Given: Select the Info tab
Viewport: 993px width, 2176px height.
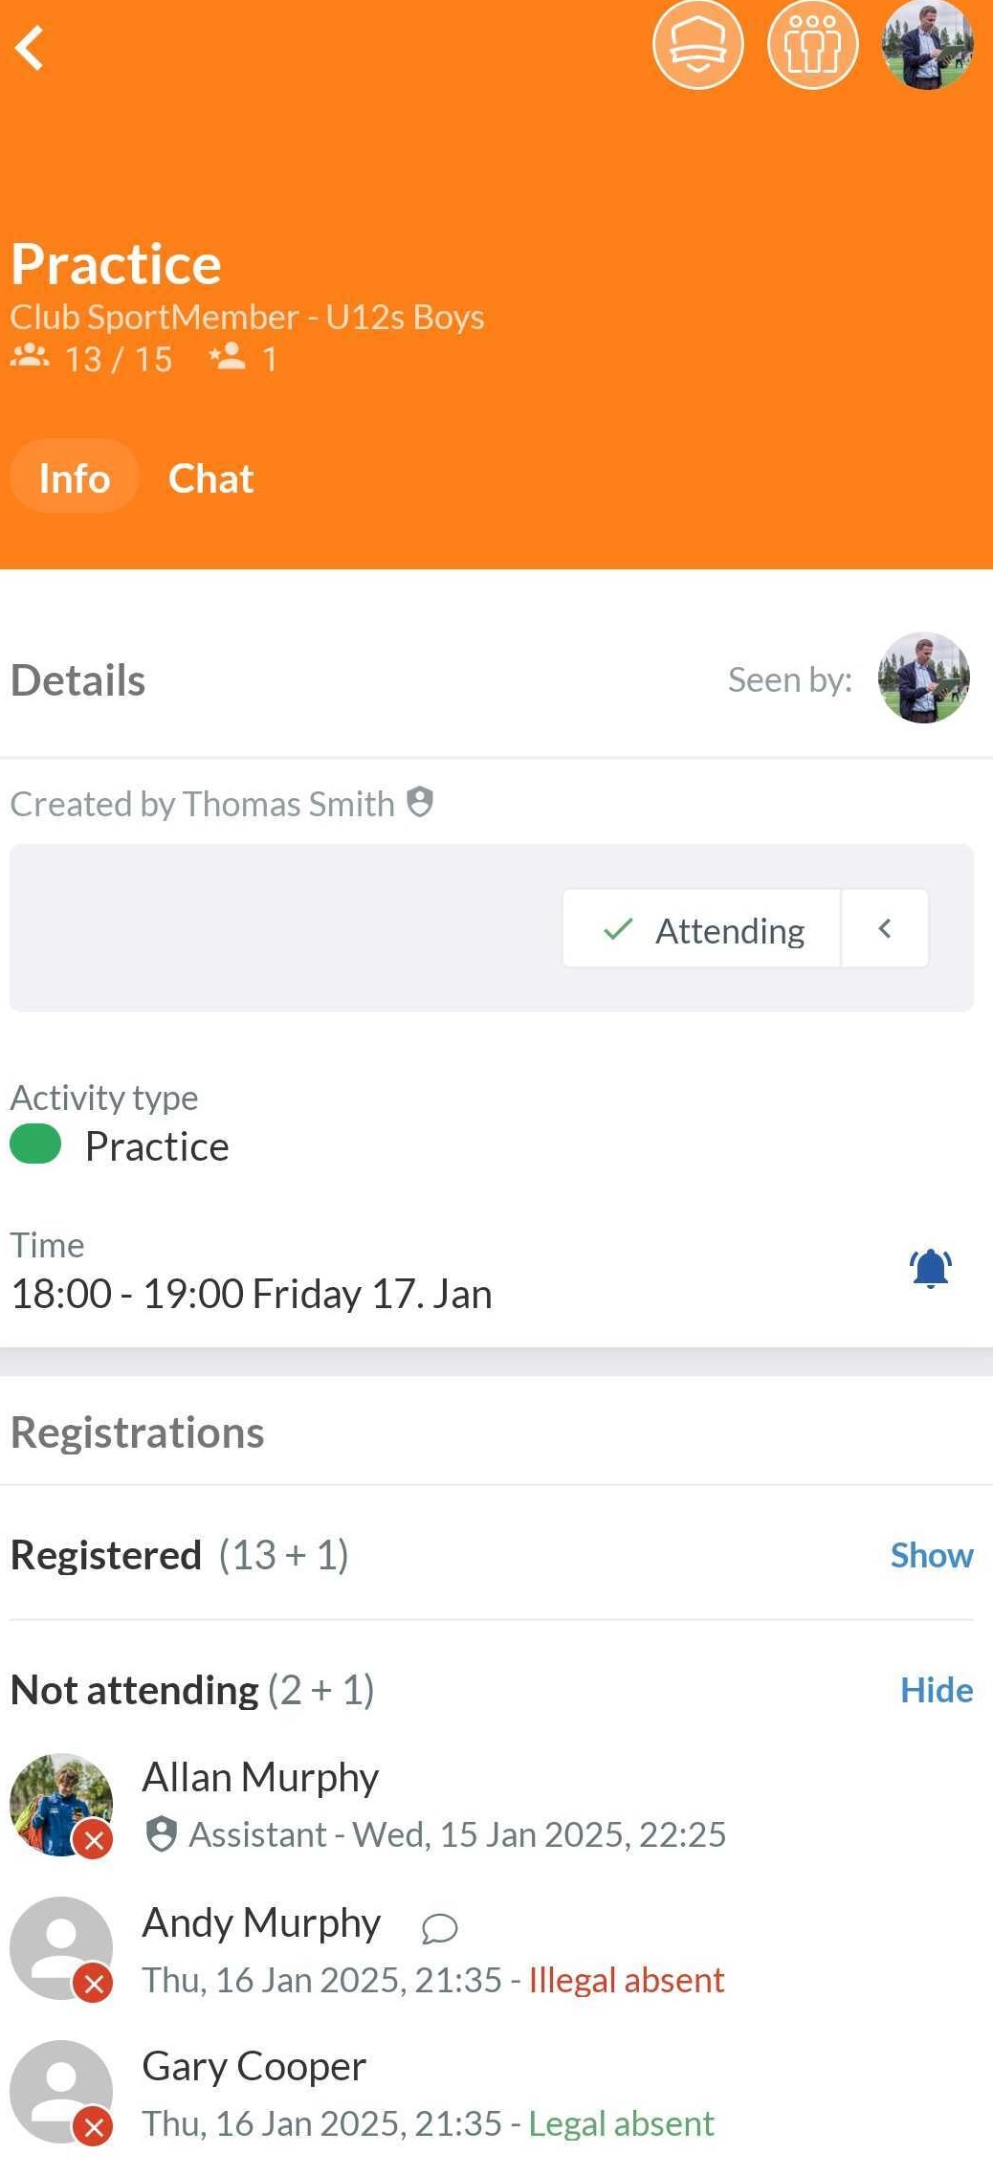Looking at the screenshot, I should pos(75,478).
